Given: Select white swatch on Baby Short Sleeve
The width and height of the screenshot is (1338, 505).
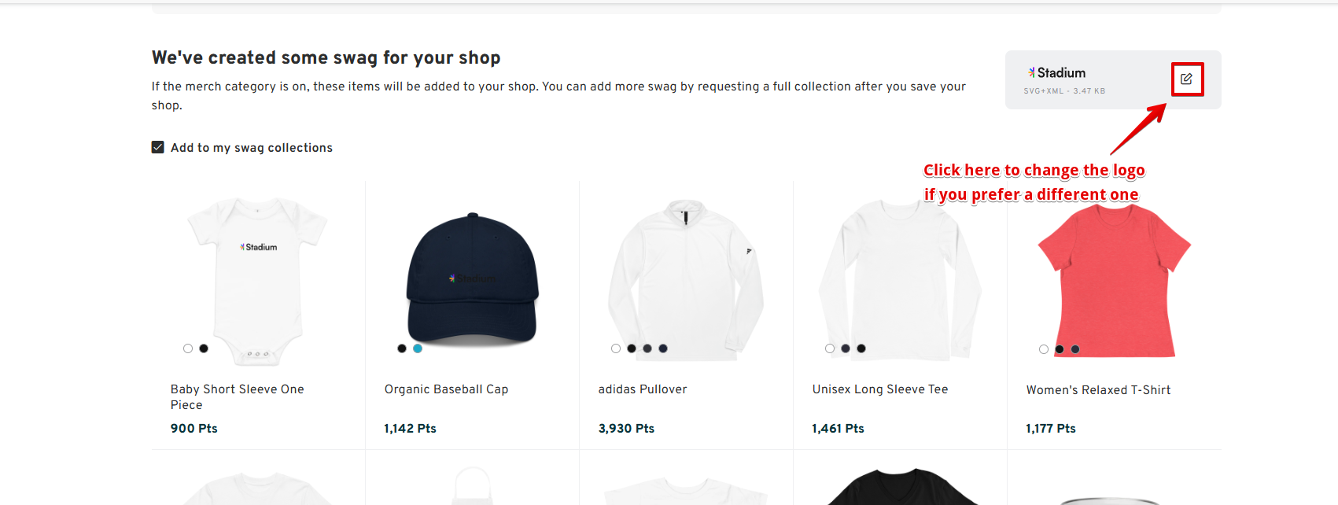Looking at the screenshot, I should [x=188, y=348].
